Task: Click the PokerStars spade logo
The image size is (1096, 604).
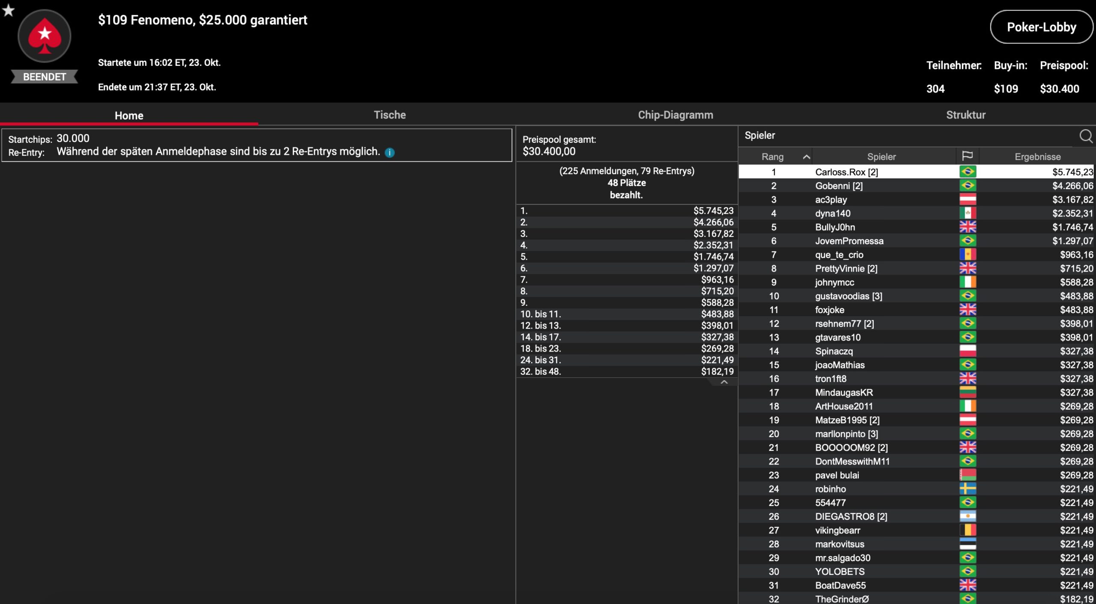Action: coord(44,36)
